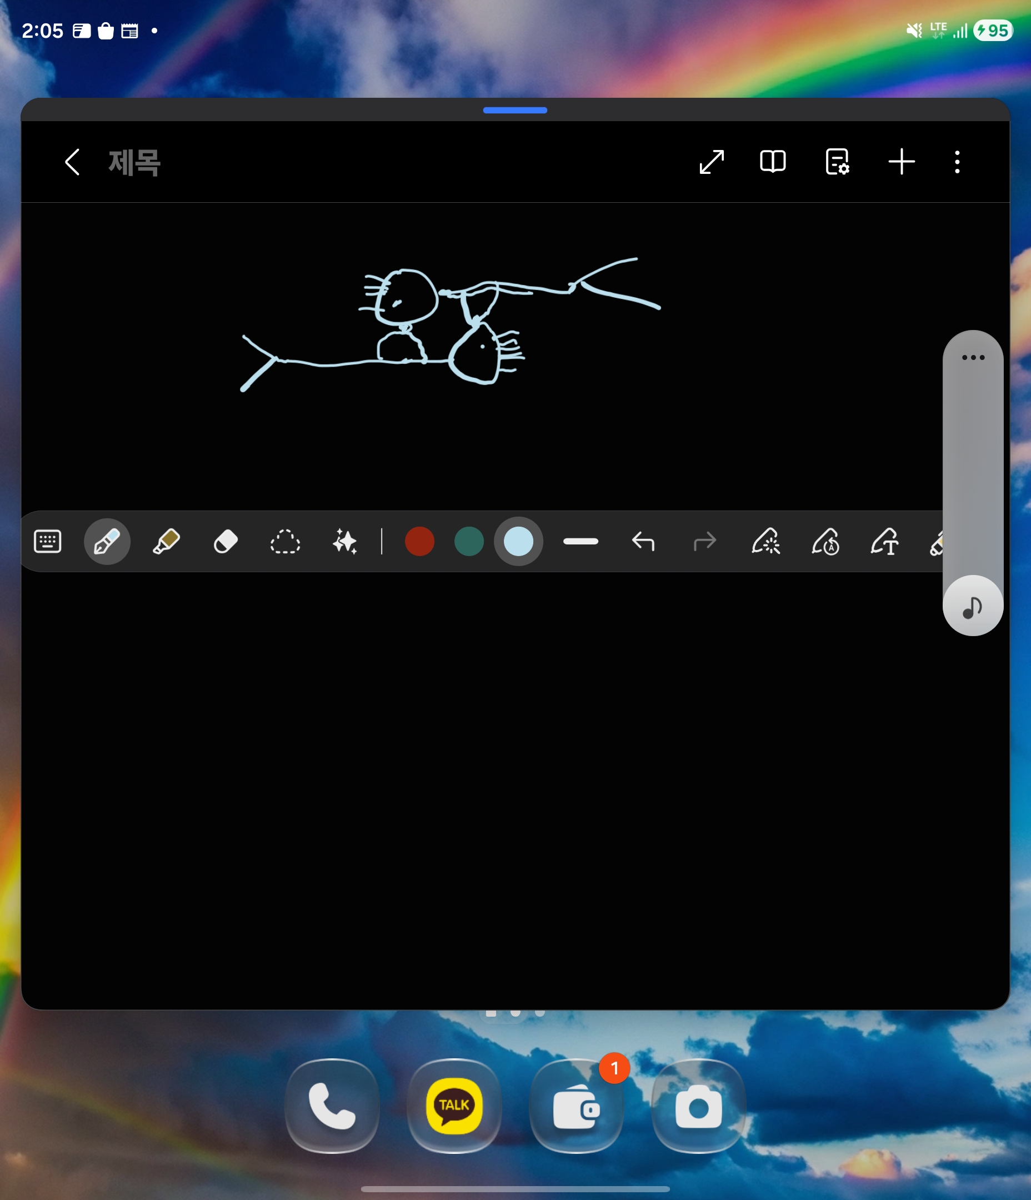Open the three-dot more options menu
The image size is (1031, 1200).
(957, 162)
